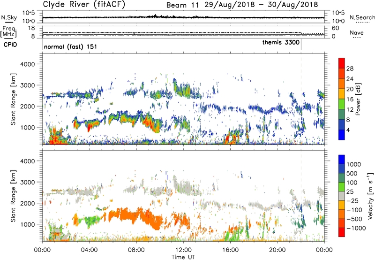Click the '12:00' time axis label
This screenshot has height=260, width=375.
pyautogui.click(x=183, y=250)
